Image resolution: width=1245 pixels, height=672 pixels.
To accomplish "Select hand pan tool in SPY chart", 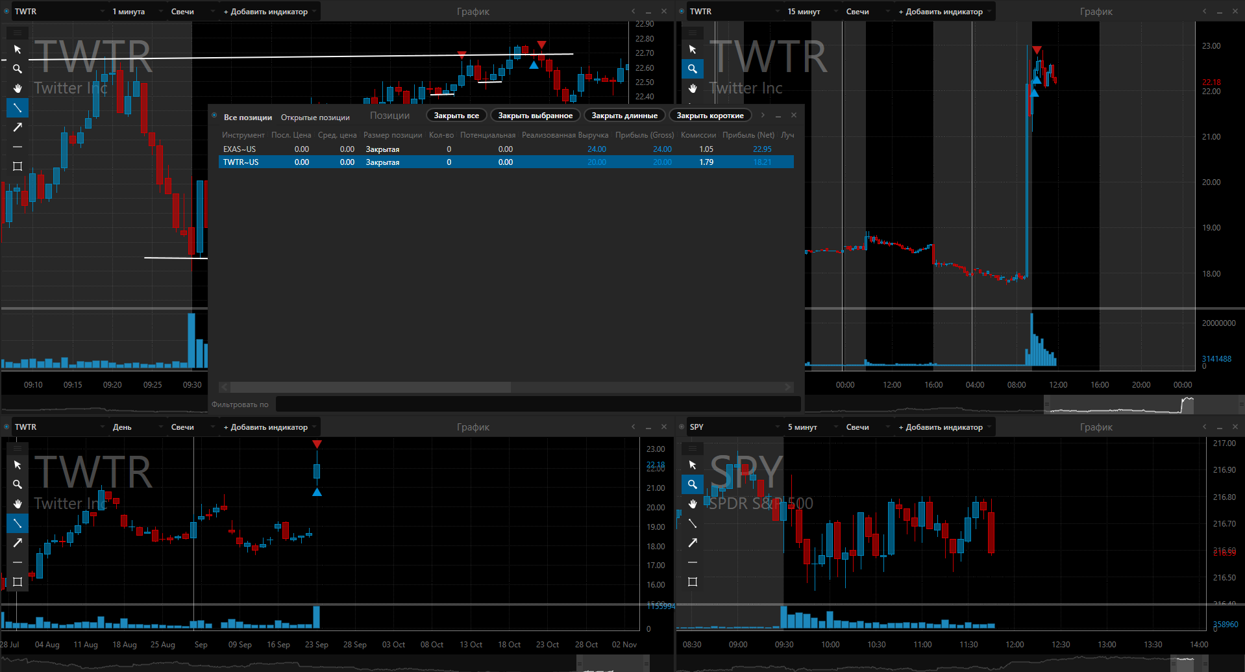I will 693,504.
